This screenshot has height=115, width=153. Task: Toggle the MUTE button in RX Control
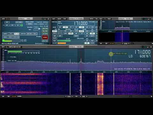55,38
